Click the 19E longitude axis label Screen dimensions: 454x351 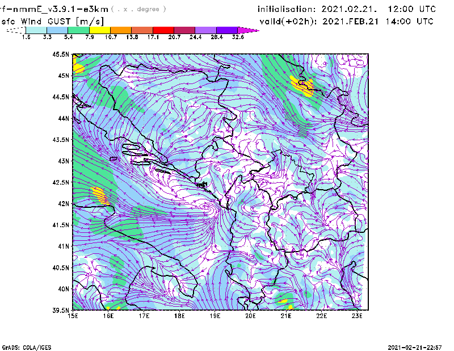click(x=215, y=316)
